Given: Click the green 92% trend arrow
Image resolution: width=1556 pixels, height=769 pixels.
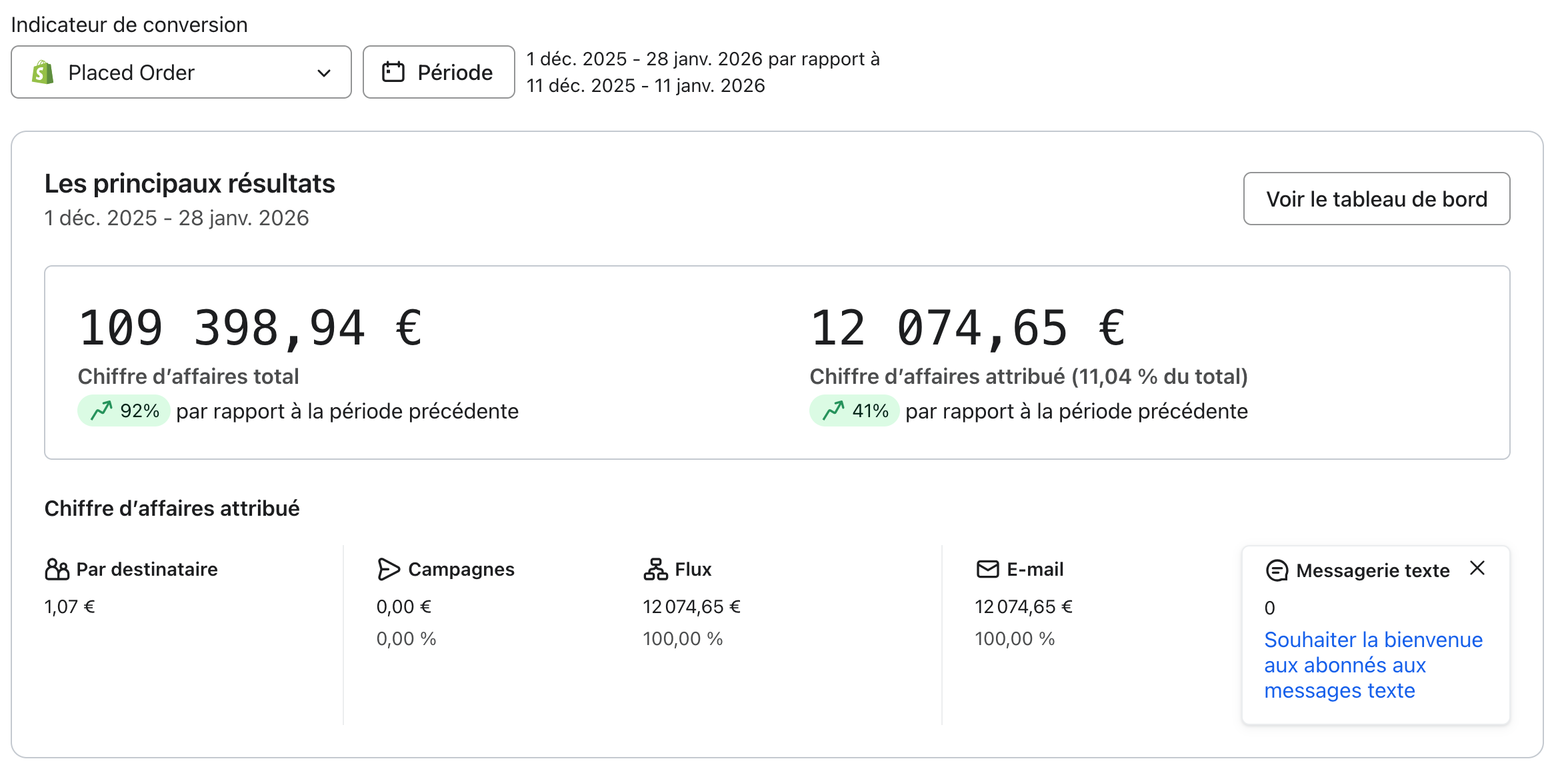Looking at the screenshot, I should 102,410.
